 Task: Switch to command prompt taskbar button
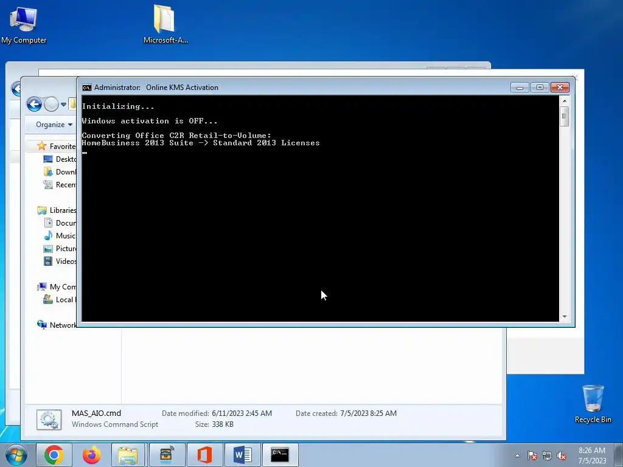[x=280, y=455]
